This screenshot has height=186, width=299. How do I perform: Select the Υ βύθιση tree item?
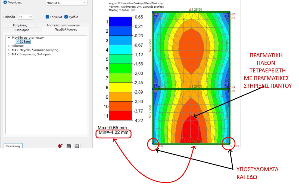click(23, 42)
